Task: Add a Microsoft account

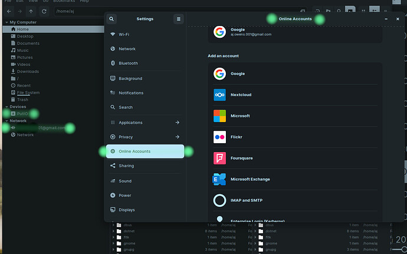Action: click(295, 116)
